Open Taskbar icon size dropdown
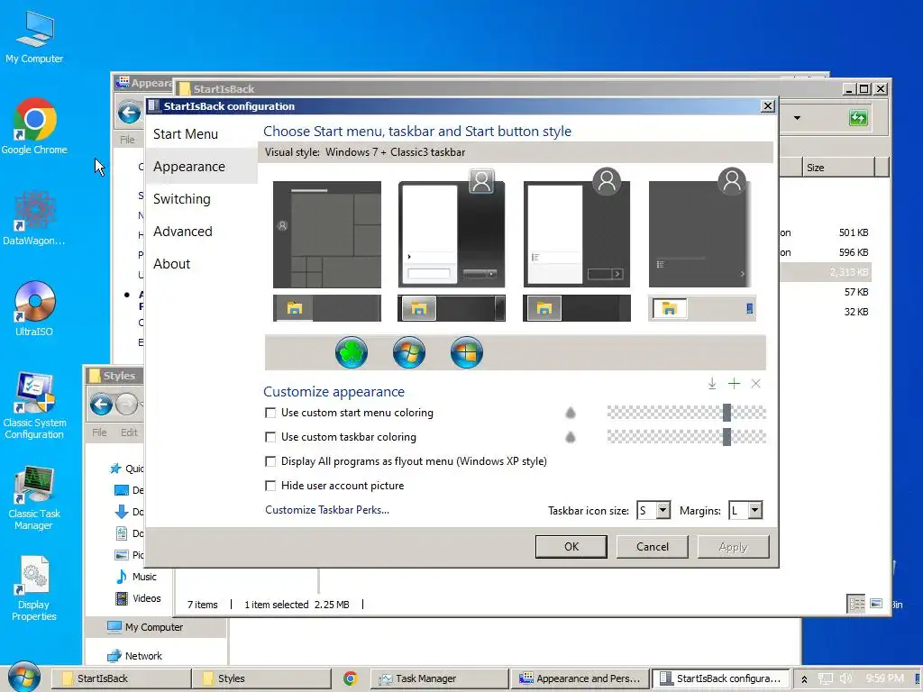This screenshot has width=923, height=692. (663, 510)
